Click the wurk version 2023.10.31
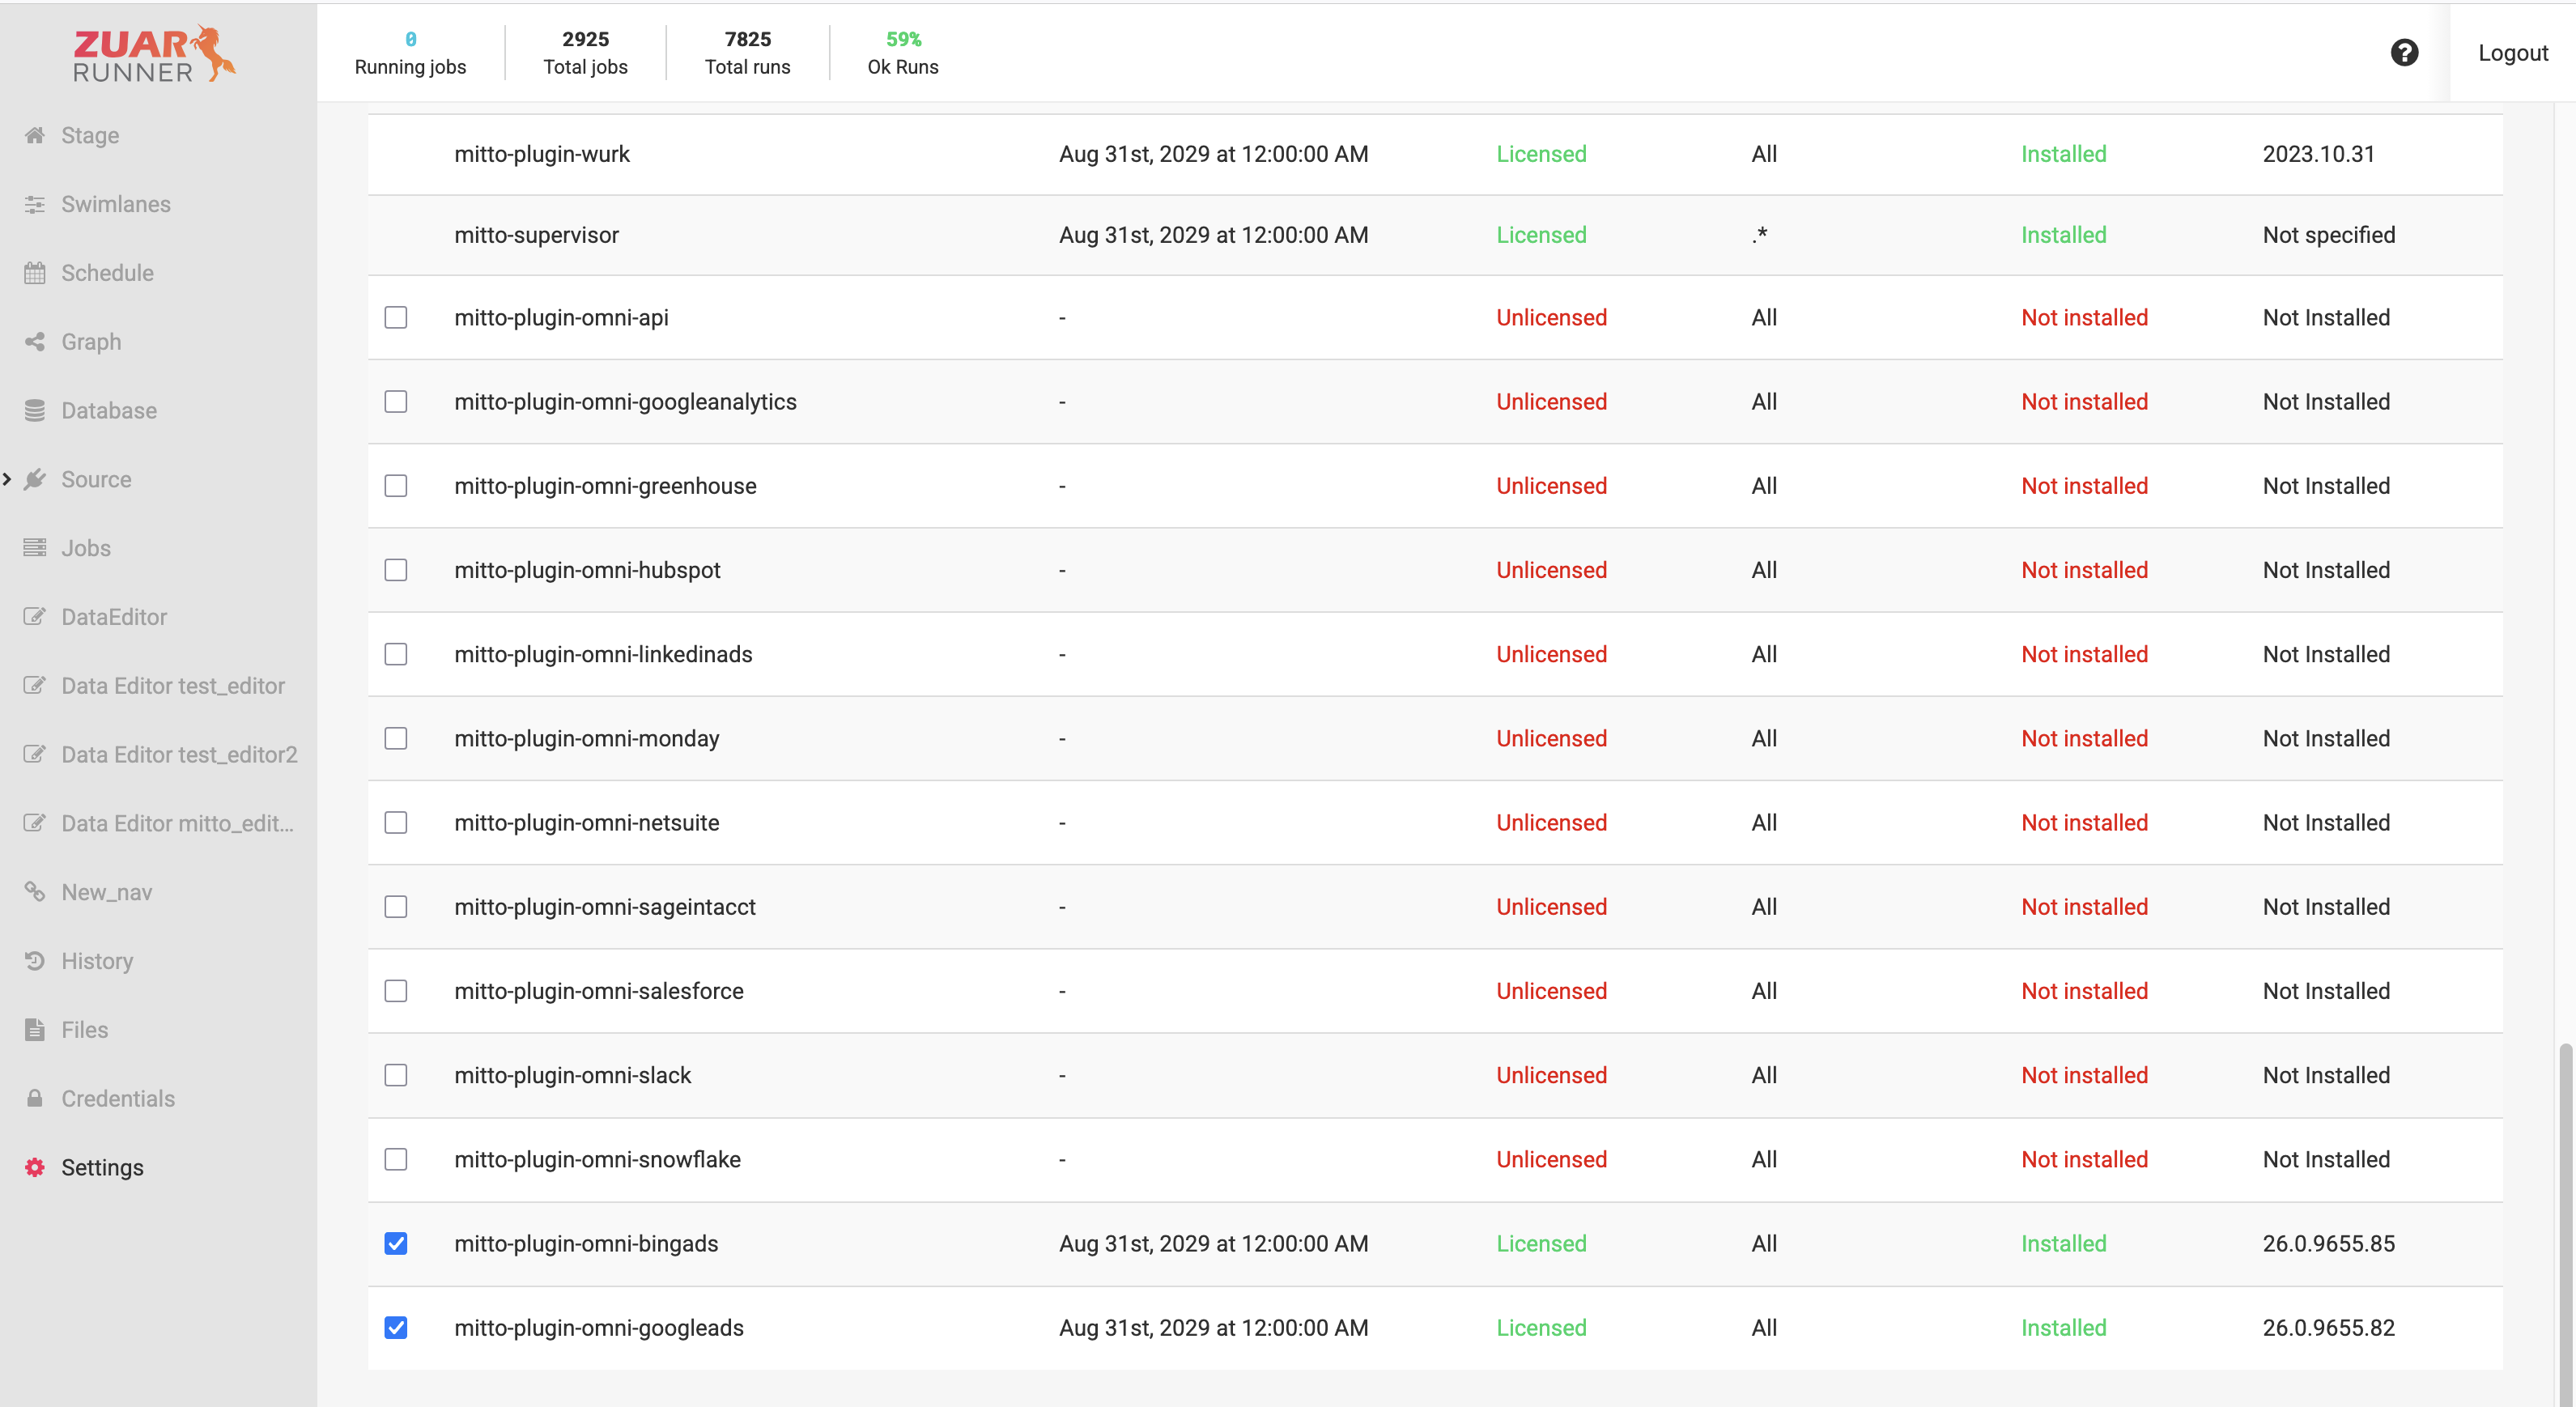Screen dimensions: 2576x1407 [x=2318, y=154]
